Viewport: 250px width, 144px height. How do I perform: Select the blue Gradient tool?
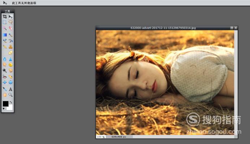pos(5,35)
